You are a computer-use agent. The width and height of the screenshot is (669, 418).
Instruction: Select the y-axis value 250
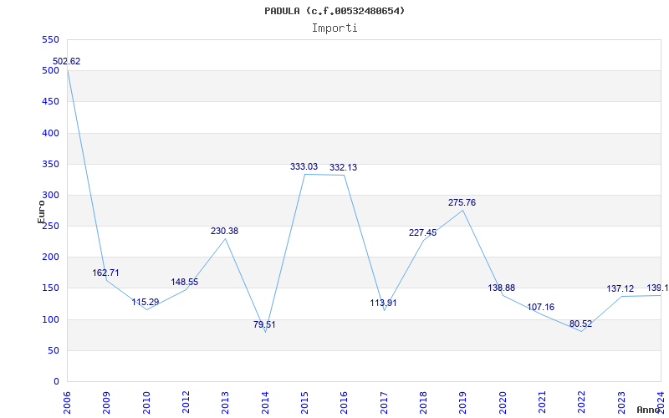(50, 227)
